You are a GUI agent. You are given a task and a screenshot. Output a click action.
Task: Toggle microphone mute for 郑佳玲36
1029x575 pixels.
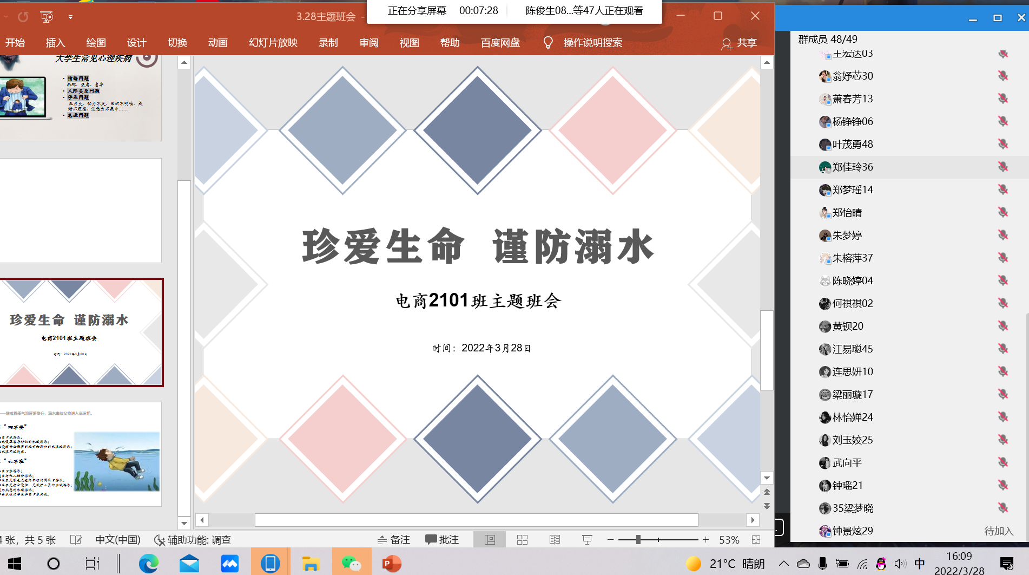tap(1003, 167)
